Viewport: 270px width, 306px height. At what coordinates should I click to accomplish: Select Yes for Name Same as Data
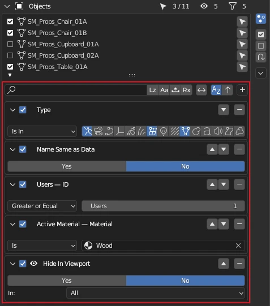[x=67, y=166]
